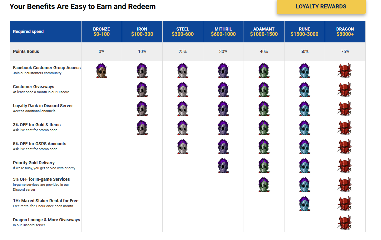381x240 pixels.
Task: Click Steel helmet in 5% OFF OSRS Accounts row
Action: 183,146
